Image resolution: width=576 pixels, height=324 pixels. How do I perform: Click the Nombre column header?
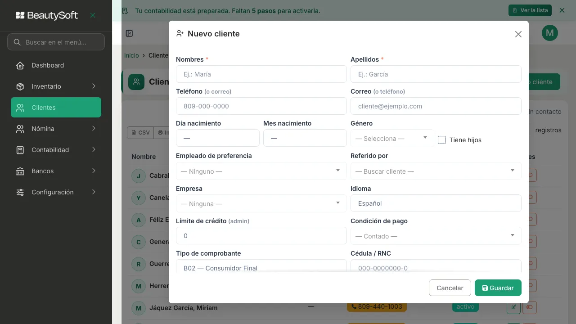[x=144, y=157]
